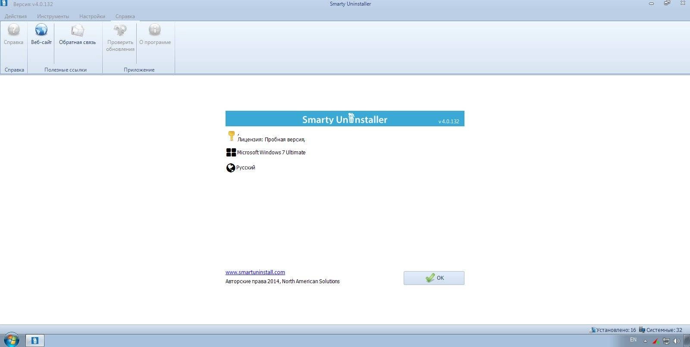This screenshot has width=690, height=347.
Task: Open the network tray icon
Action: click(666, 341)
